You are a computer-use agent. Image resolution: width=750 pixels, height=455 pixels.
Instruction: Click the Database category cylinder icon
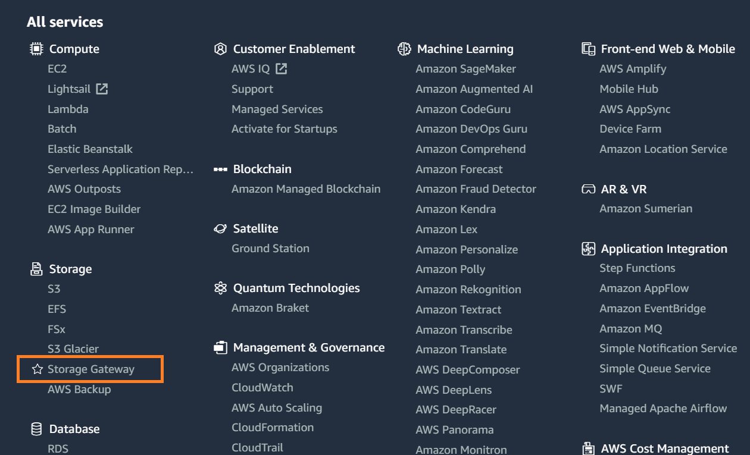pyautogui.click(x=36, y=429)
